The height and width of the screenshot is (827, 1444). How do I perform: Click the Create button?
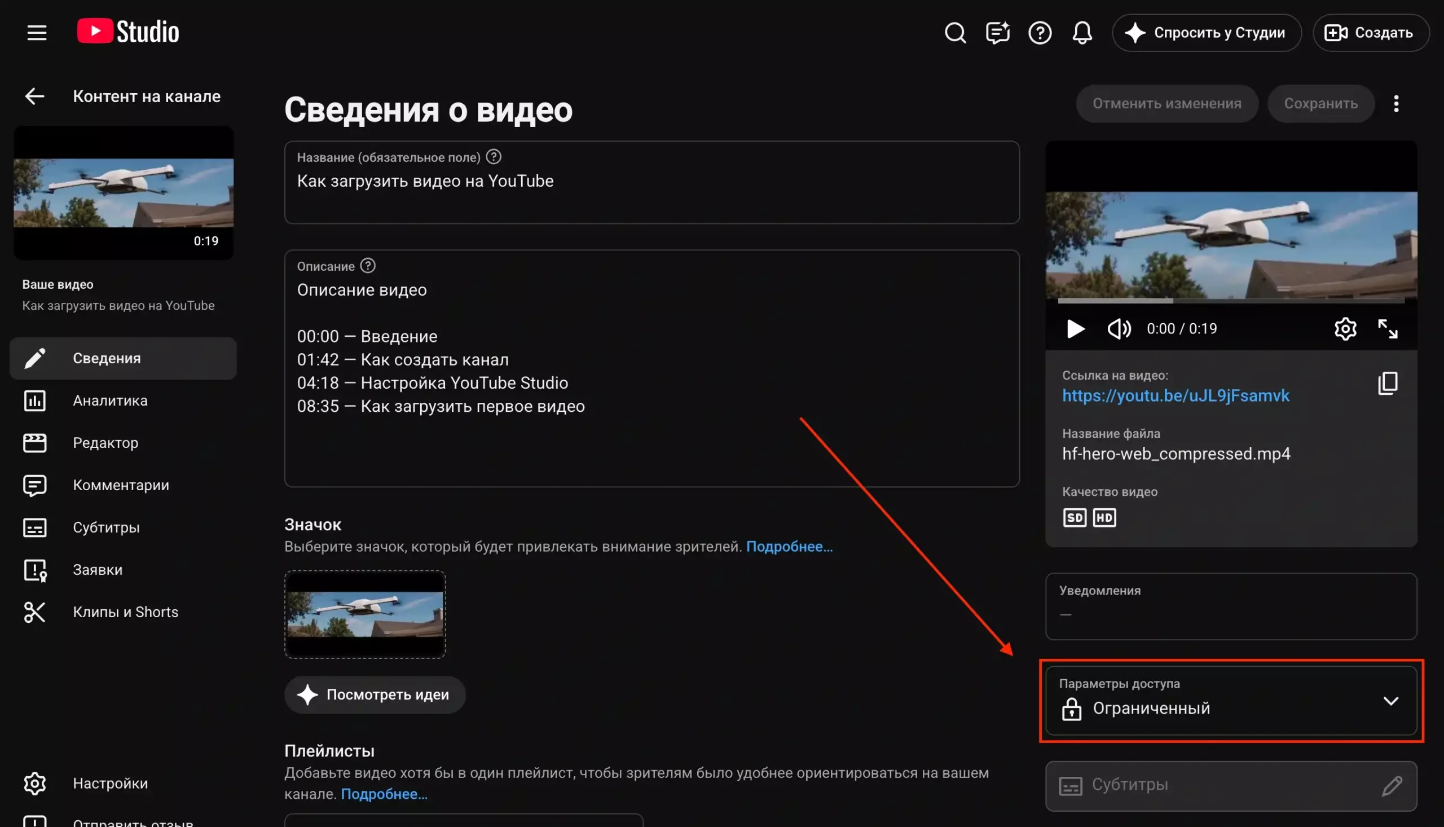[x=1370, y=33]
